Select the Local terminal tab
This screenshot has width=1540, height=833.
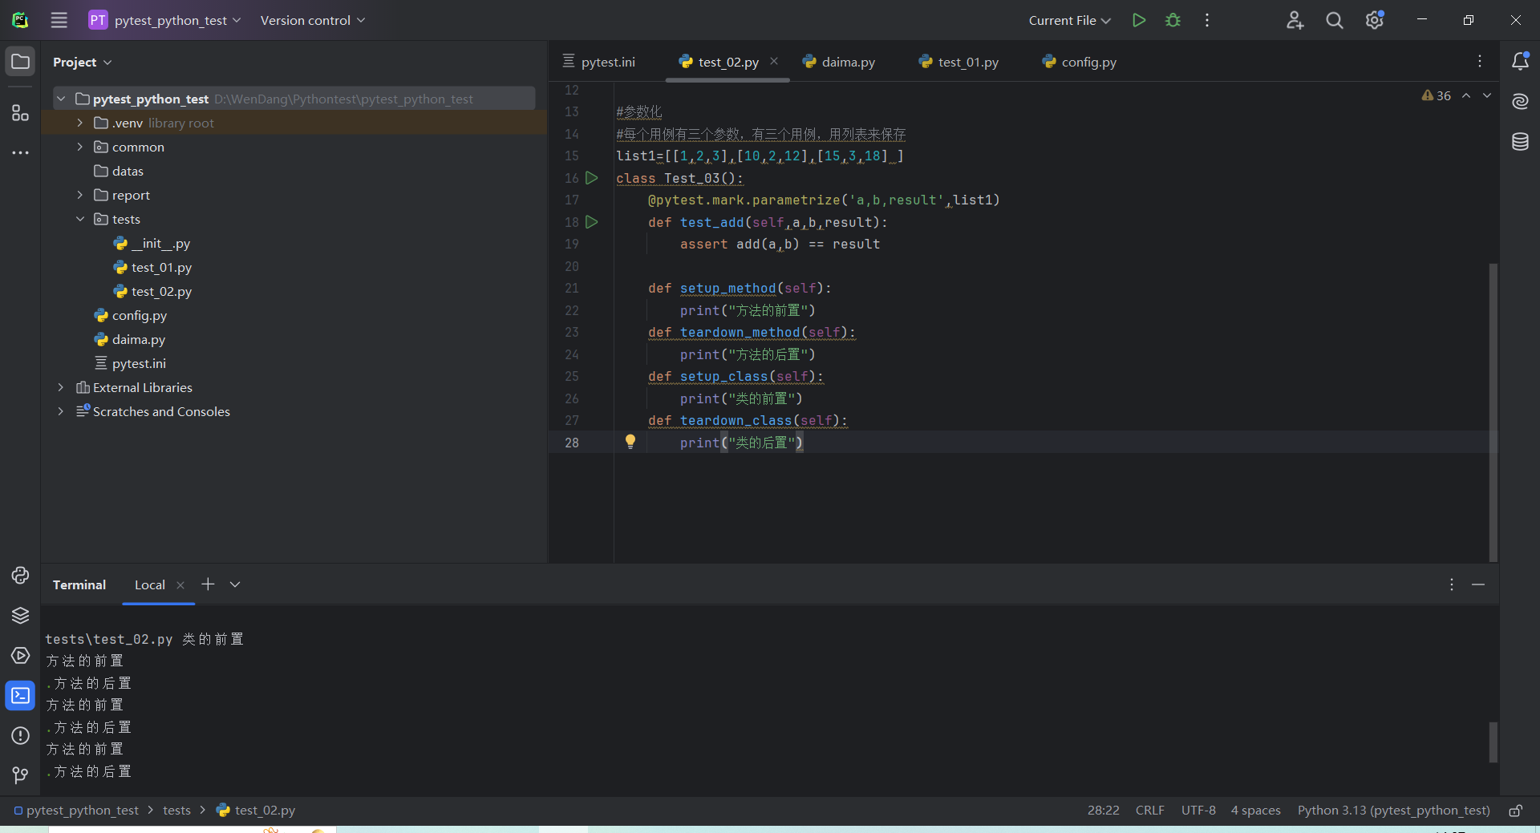coord(150,585)
